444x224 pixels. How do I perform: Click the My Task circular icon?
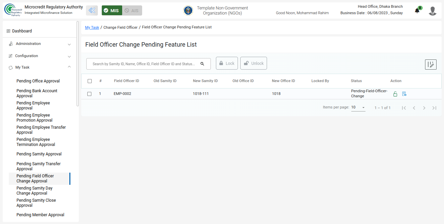tap(10, 68)
